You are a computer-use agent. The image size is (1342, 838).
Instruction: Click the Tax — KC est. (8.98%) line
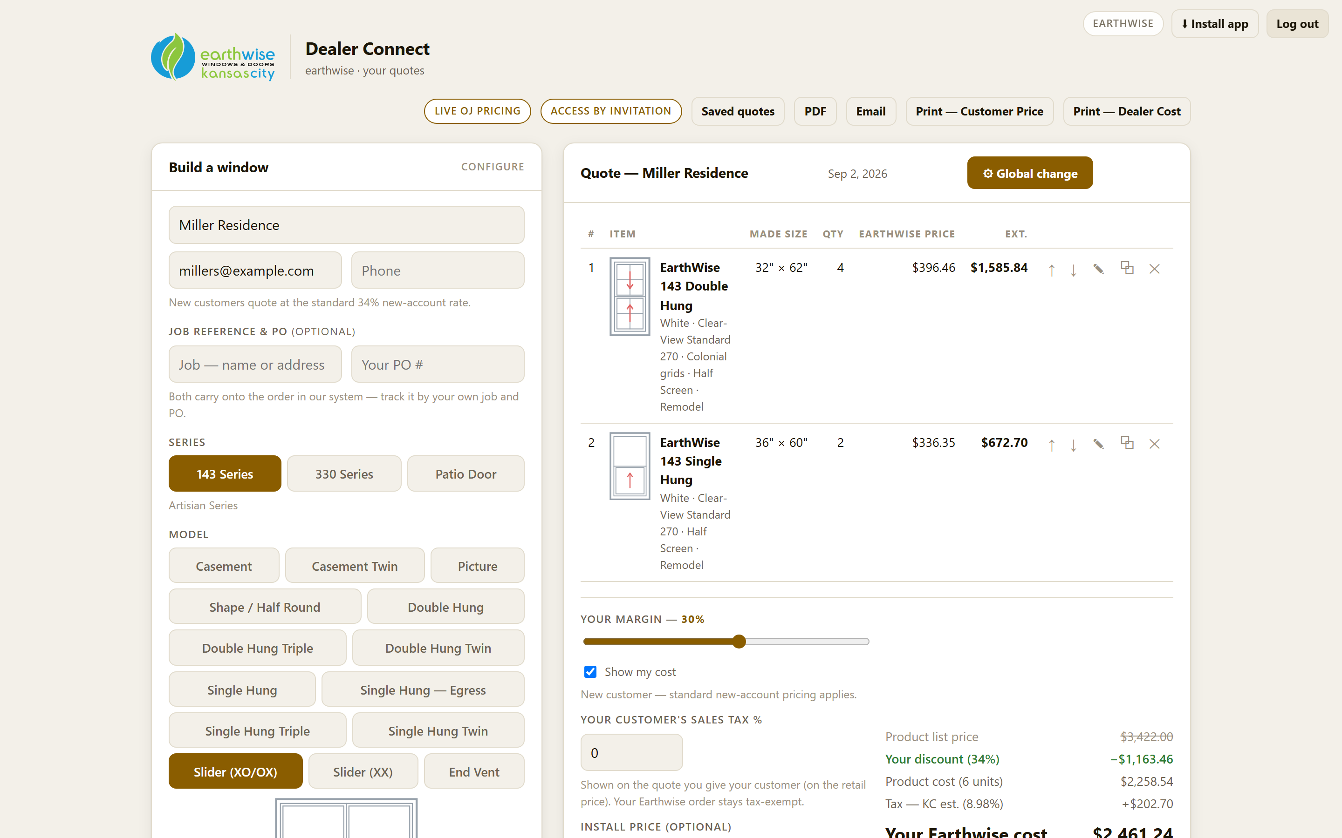(1029, 804)
